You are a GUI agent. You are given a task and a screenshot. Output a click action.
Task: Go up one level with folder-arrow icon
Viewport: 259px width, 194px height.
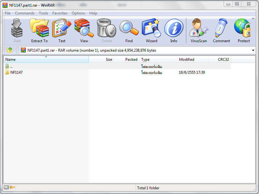[x=9, y=50]
